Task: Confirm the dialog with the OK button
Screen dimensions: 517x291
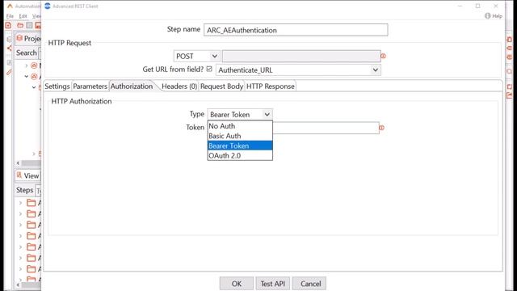Action: (x=237, y=284)
